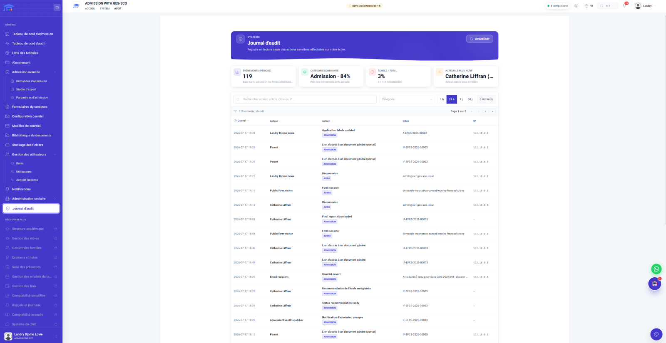Click the support icon next to remplissent badge

(x=576, y=6)
